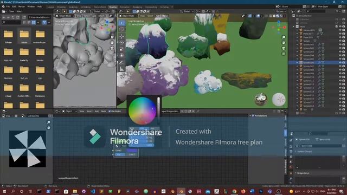Open the File menu
This screenshot has height=195, width=347.
(8, 6)
